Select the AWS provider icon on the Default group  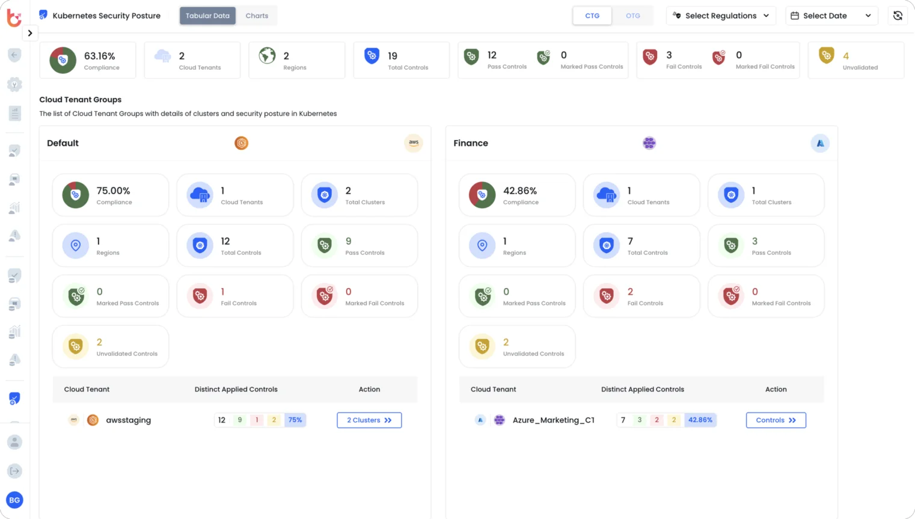pos(413,143)
